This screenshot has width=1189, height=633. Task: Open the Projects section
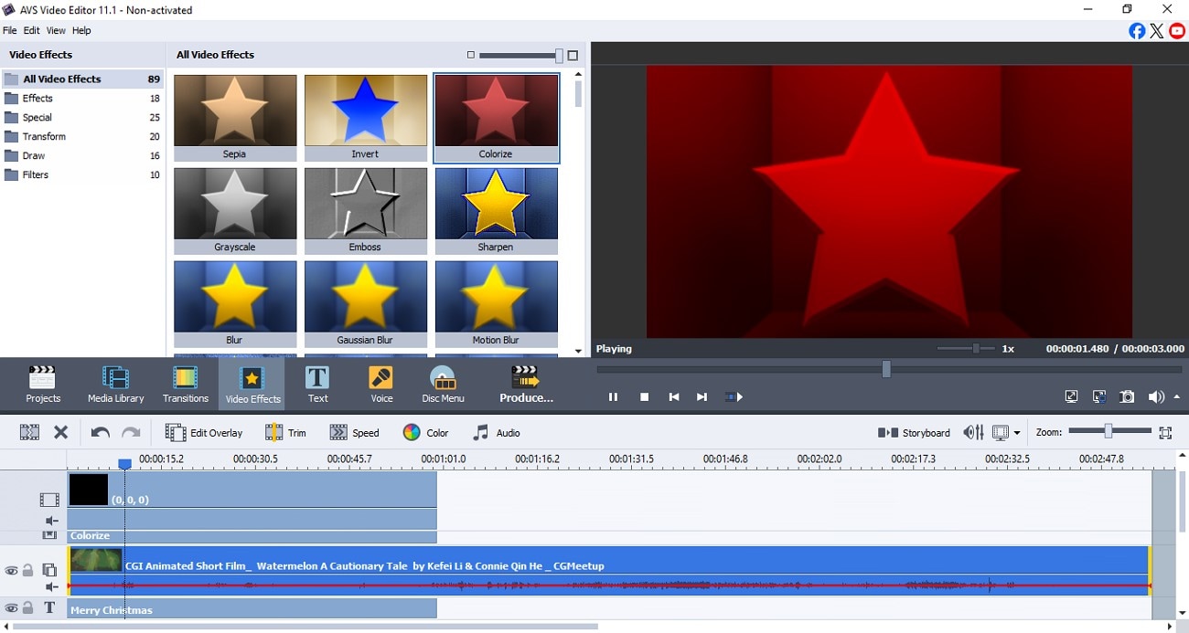click(43, 384)
